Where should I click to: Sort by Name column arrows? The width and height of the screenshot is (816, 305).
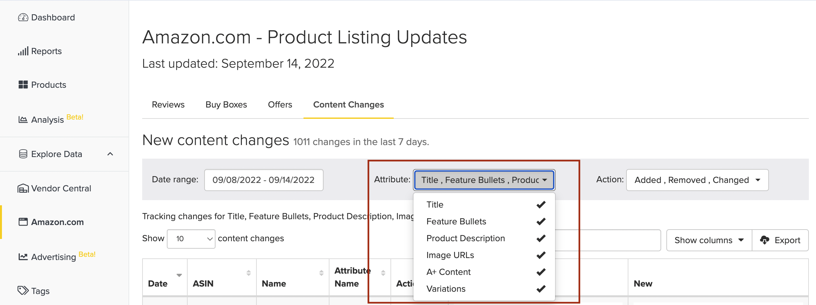point(321,273)
